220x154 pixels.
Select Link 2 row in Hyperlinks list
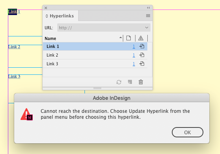point(95,55)
